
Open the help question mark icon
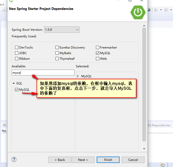tap(14, 159)
